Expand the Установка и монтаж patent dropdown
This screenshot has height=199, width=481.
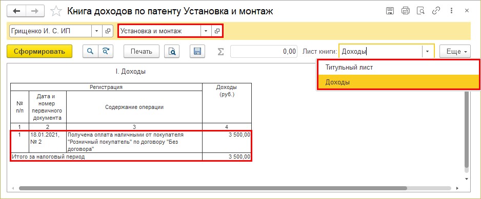tap(206, 31)
